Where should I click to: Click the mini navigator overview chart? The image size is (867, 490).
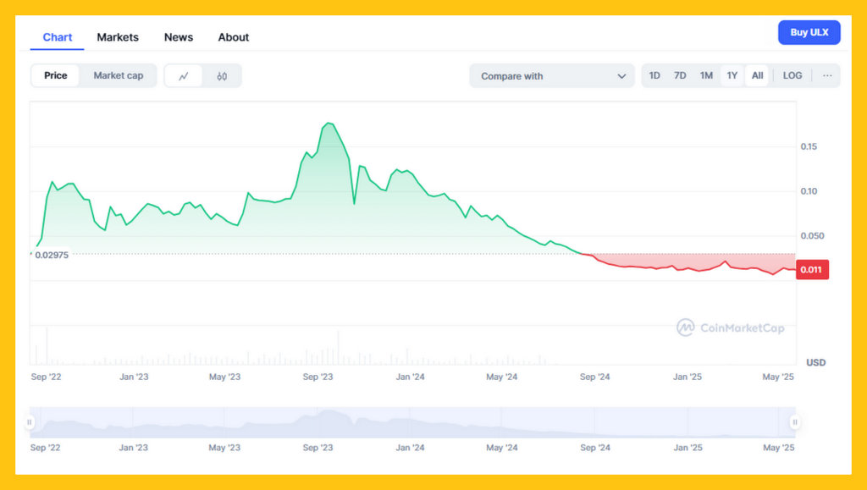[x=412, y=422]
